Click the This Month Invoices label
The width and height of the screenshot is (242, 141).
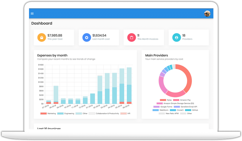click(148, 39)
